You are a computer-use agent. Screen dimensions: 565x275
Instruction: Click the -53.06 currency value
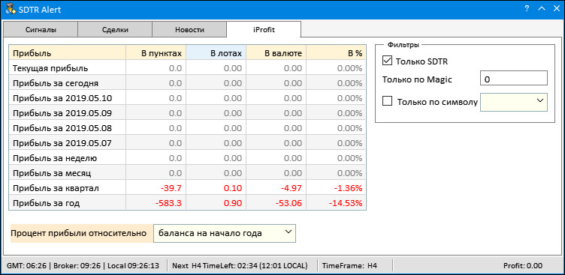click(x=289, y=204)
